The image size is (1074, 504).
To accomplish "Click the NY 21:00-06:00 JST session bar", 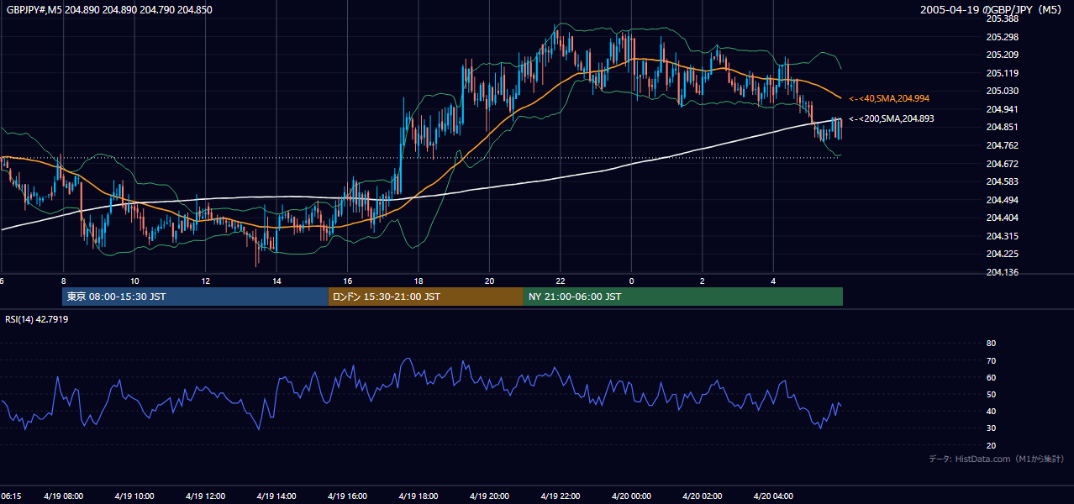I will click(683, 297).
